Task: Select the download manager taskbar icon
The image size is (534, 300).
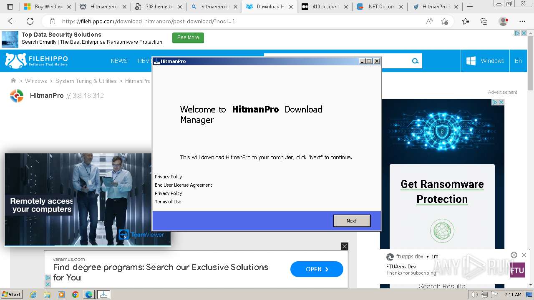Action: pyautogui.click(x=103, y=295)
